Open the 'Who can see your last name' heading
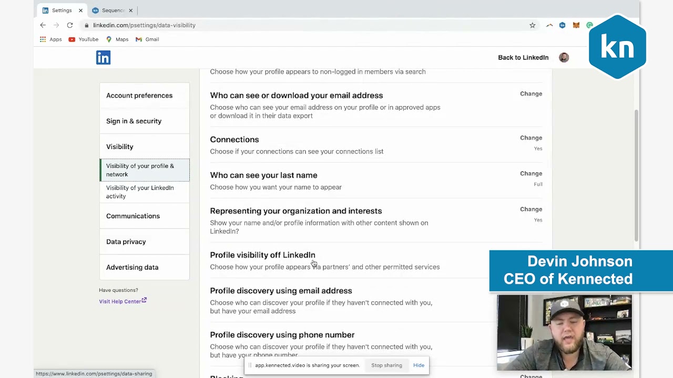 pyautogui.click(x=263, y=175)
